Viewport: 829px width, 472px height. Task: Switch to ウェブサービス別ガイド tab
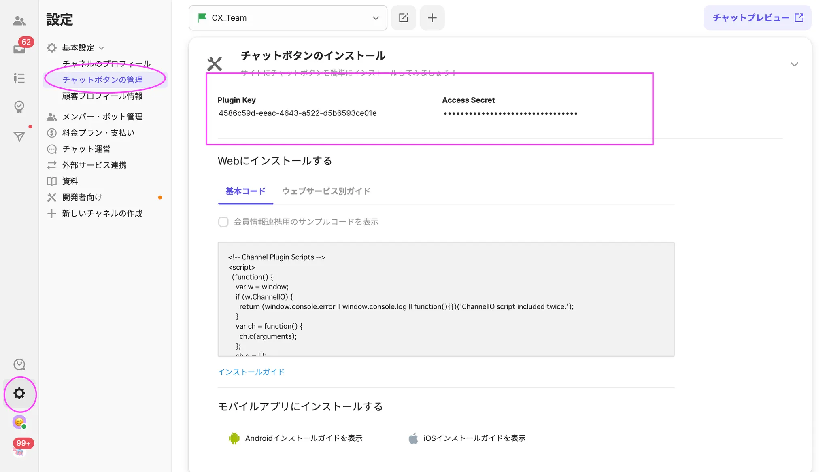tap(326, 191)
